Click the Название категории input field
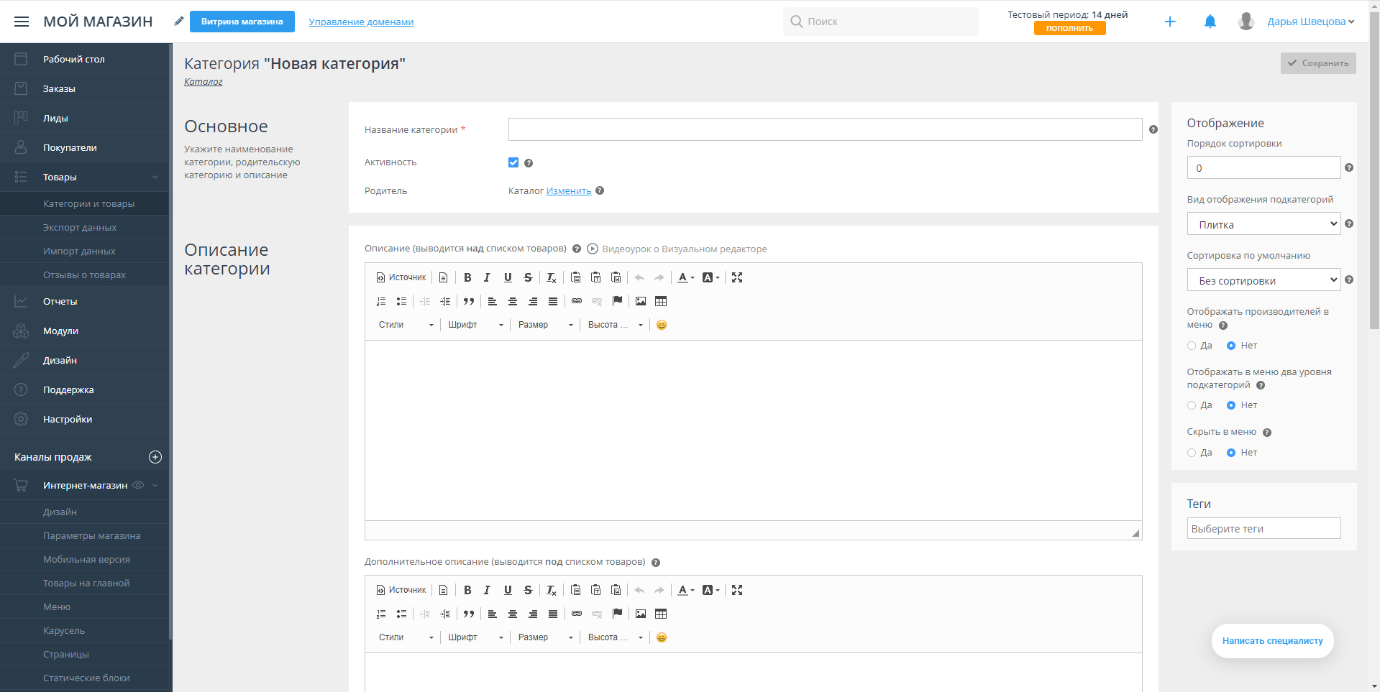The height and width of the screenshot is (692, 1380). 825,129
